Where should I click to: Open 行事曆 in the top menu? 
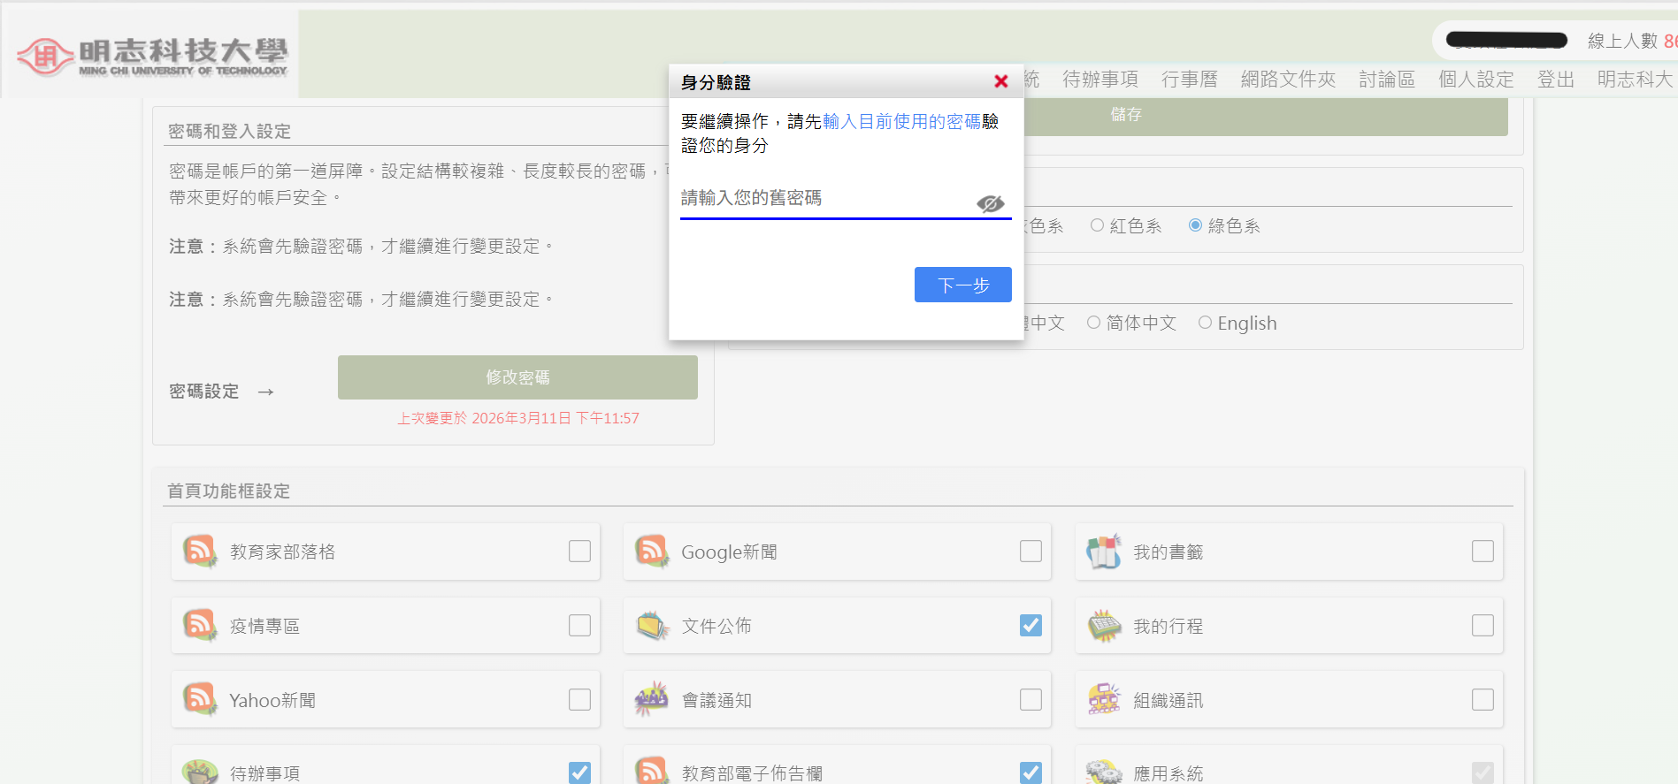[1189, 79]
